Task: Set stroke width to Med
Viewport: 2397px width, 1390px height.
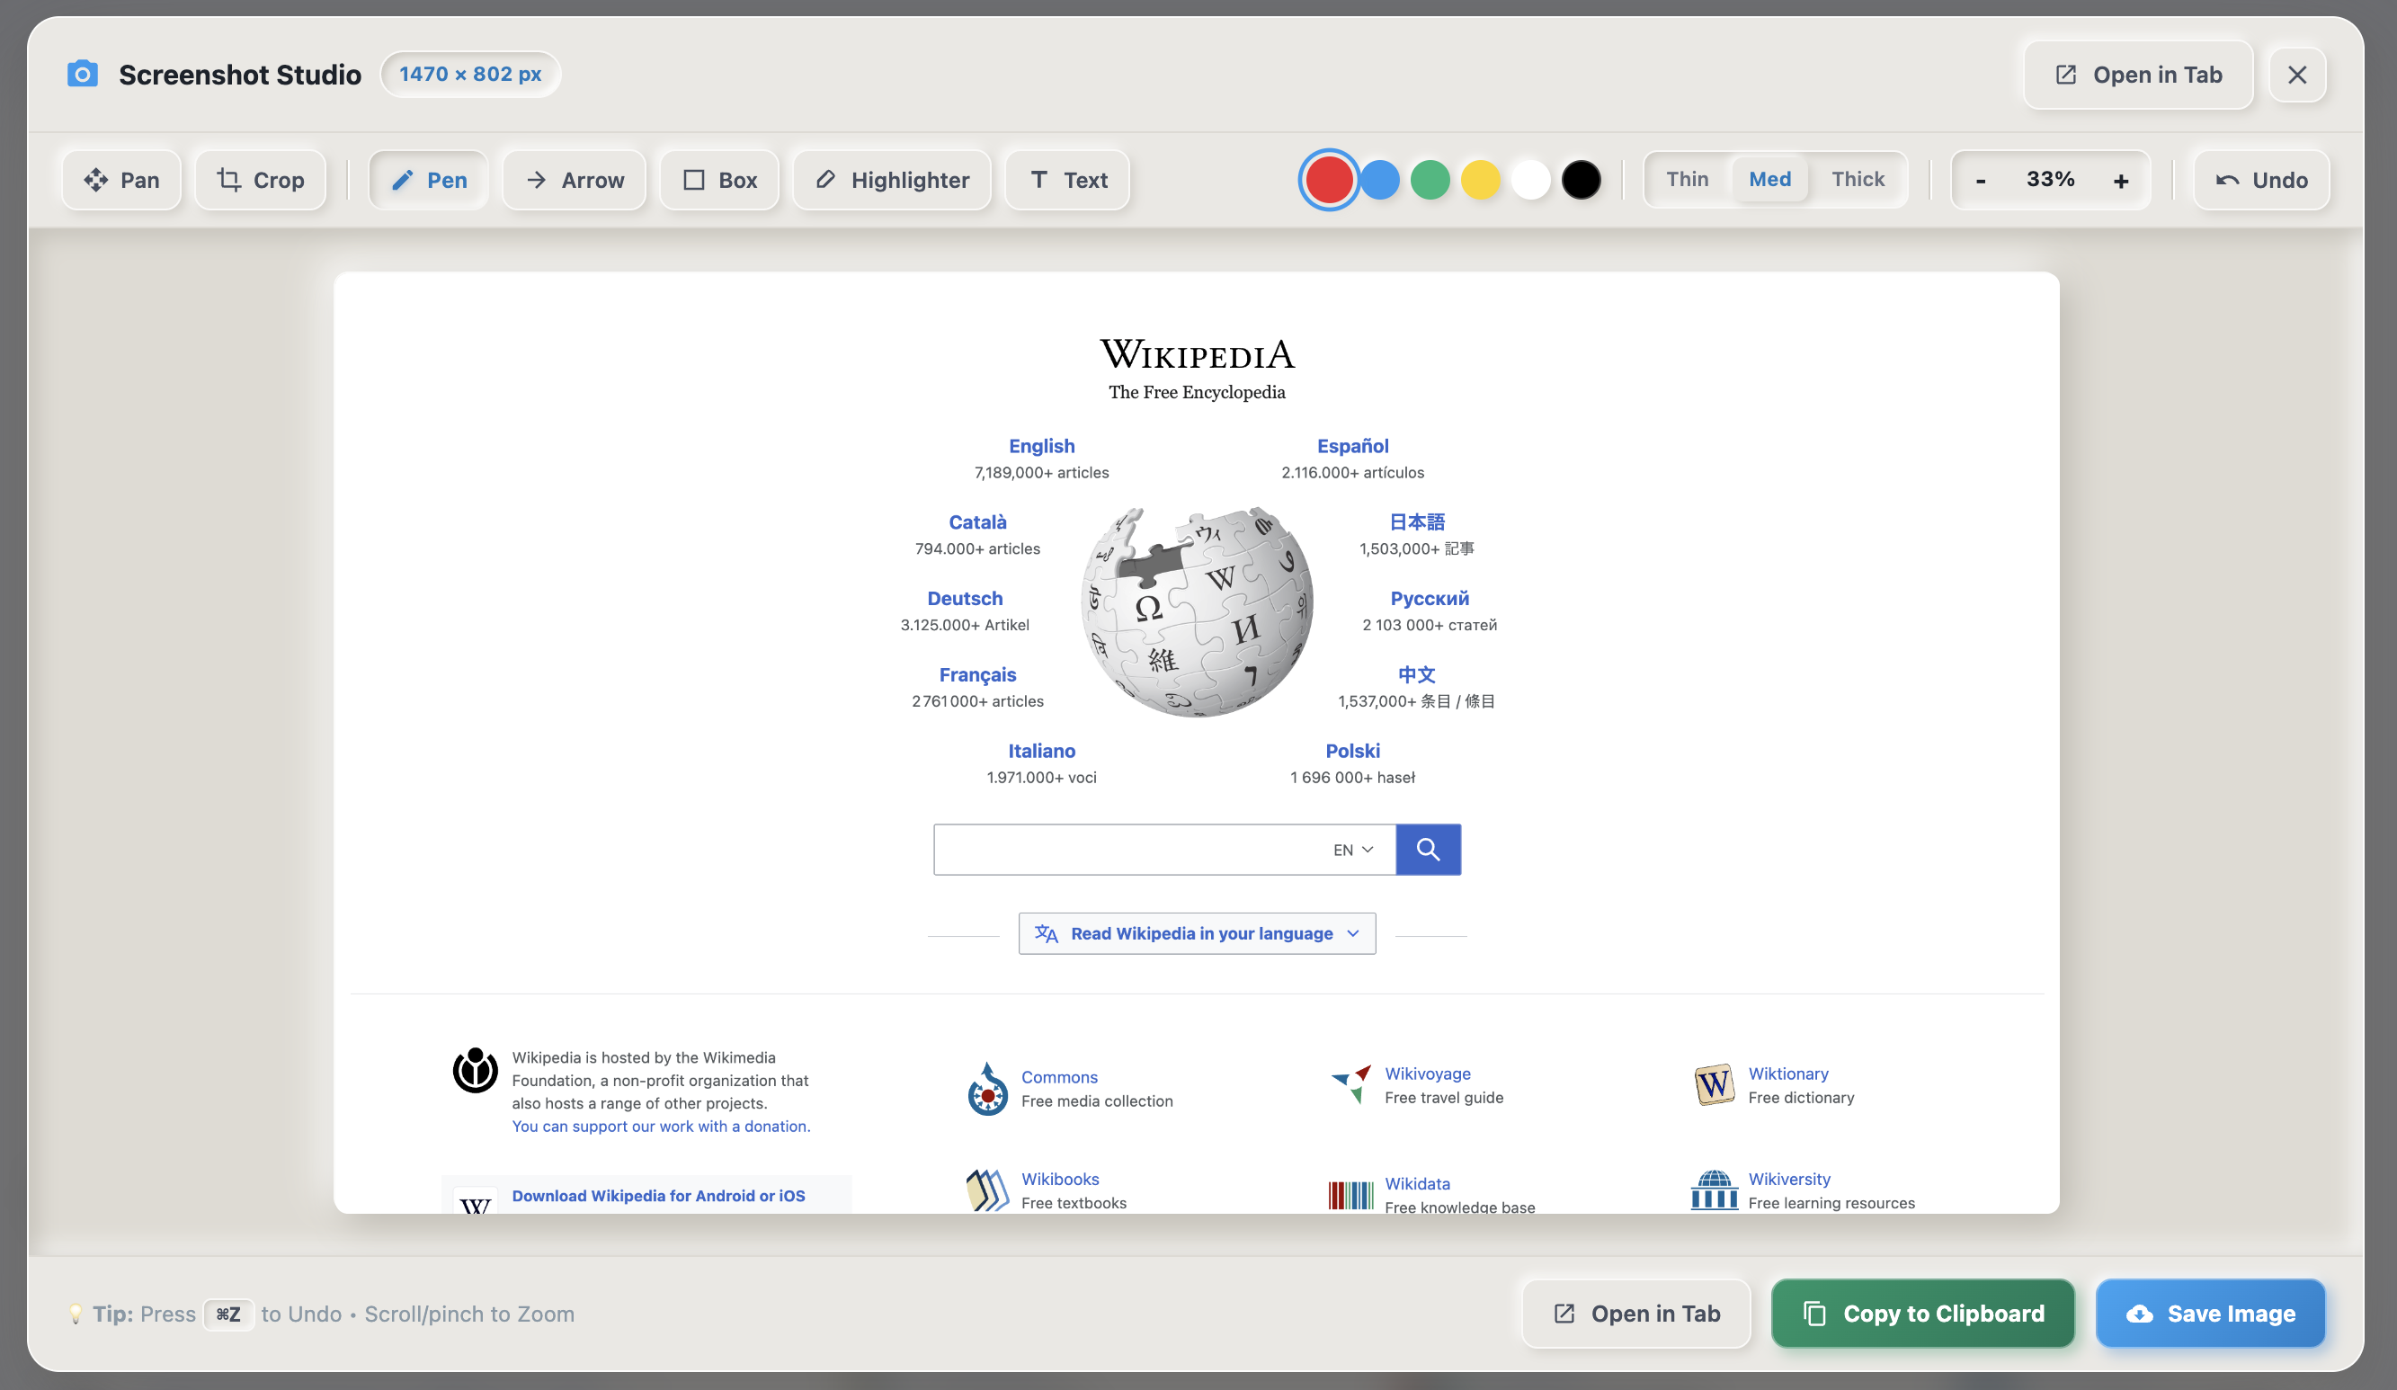Action: (1770, 179)
